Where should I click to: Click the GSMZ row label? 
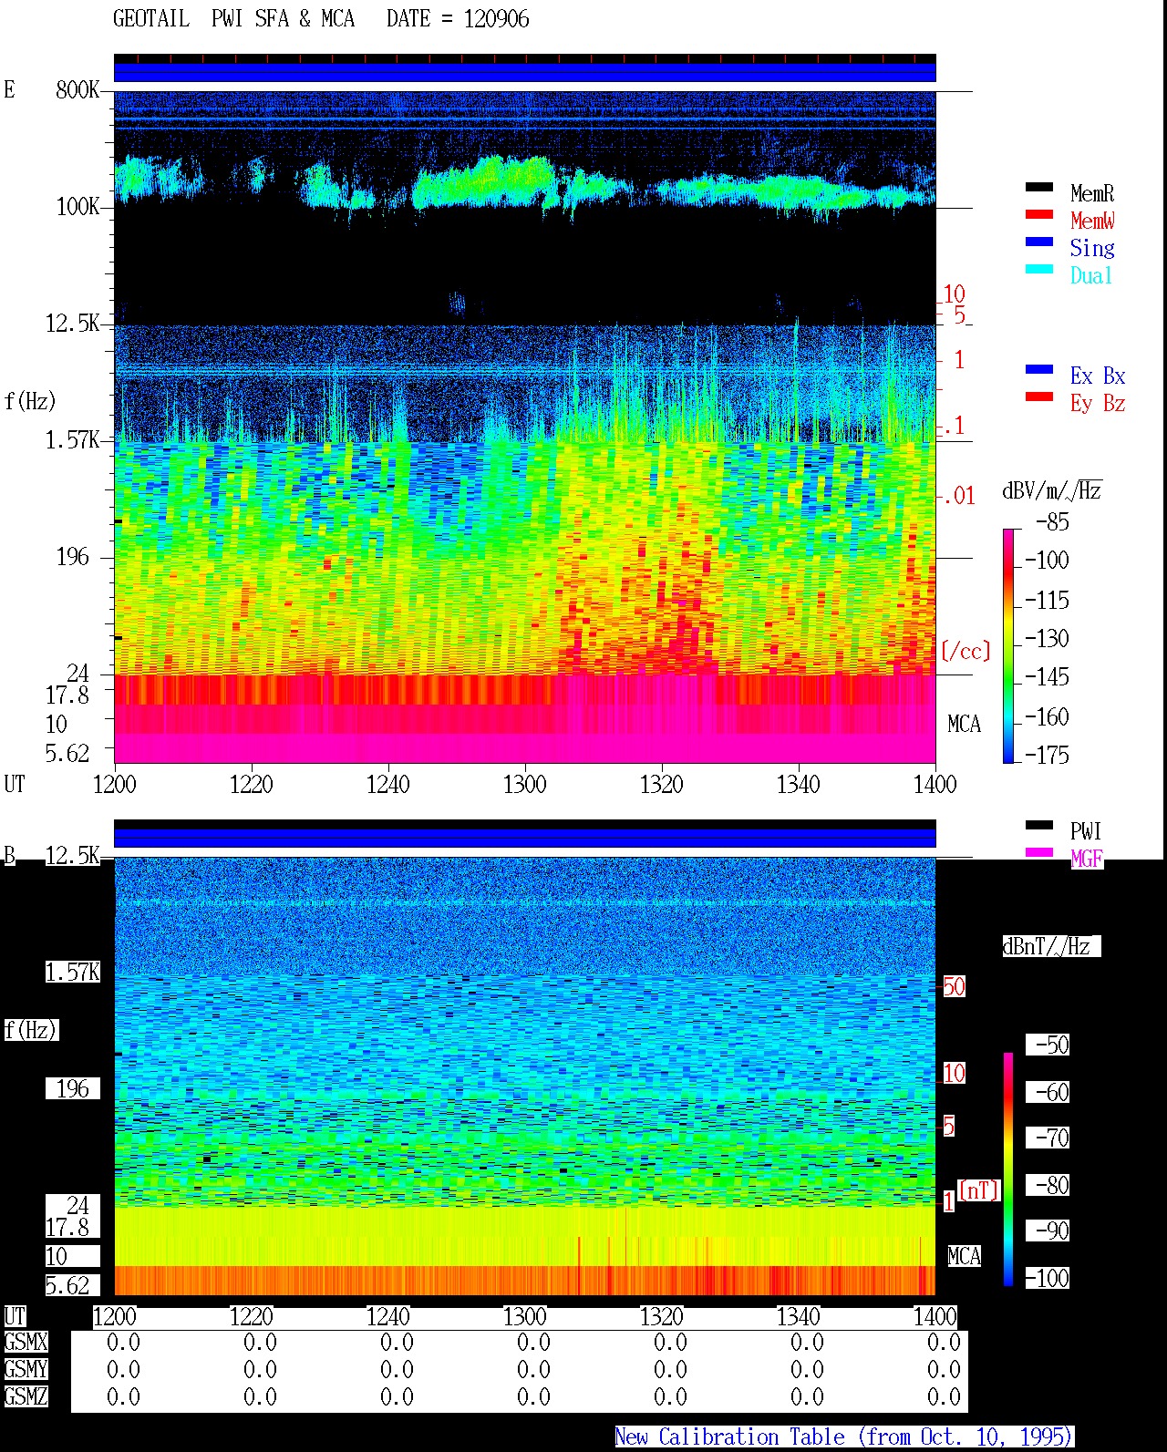coord(26,1396)
